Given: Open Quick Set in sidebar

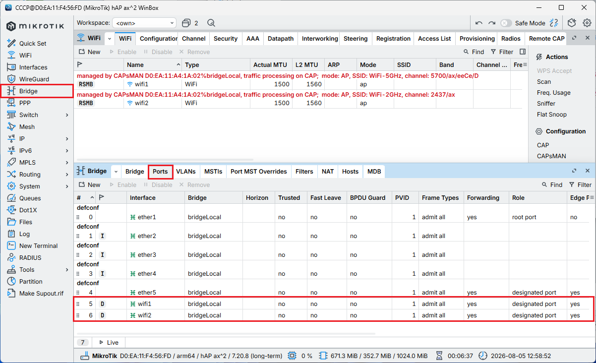Looking at the screenshot, I should point(33,44).
